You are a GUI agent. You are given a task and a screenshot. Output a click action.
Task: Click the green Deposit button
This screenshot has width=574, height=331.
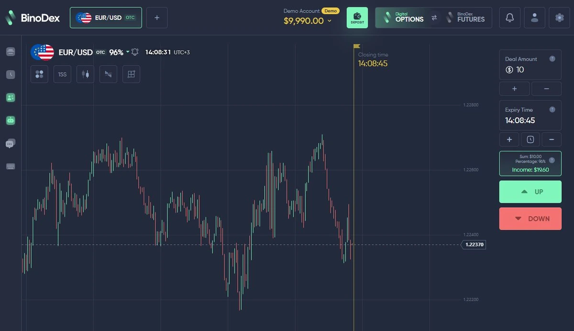tap(357, 18)
